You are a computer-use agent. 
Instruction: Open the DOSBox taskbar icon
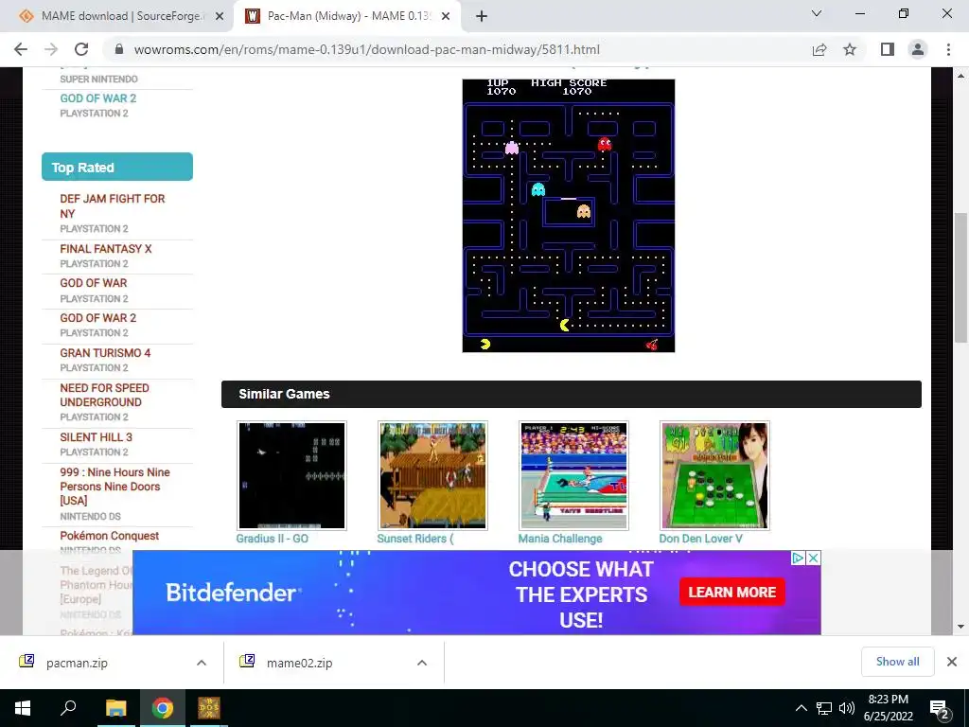[209, 708]
